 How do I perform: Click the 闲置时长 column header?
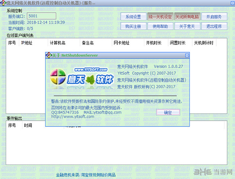pos(180,43)
